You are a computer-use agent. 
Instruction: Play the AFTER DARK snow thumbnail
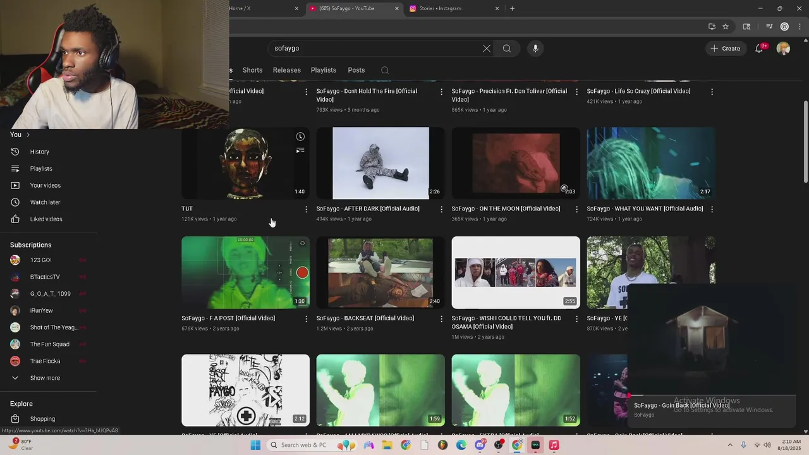380,163
